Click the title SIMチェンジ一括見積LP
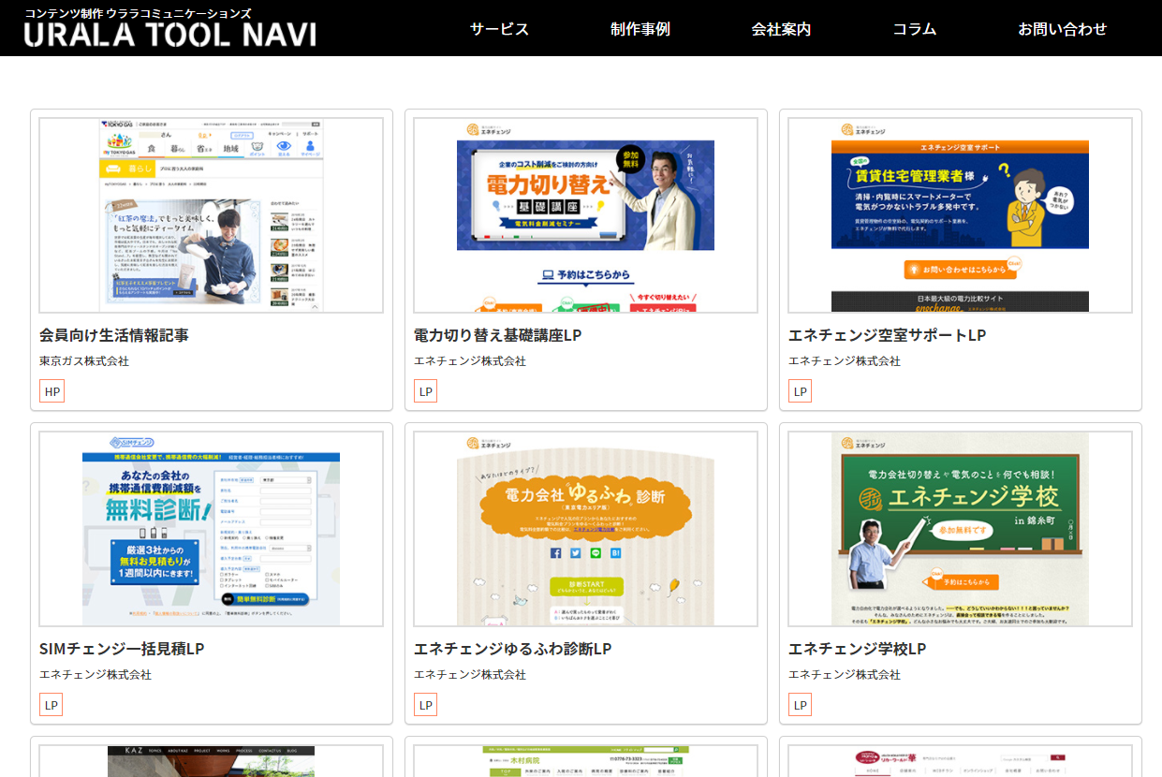 pyautogui.click(x=122, y=649)
